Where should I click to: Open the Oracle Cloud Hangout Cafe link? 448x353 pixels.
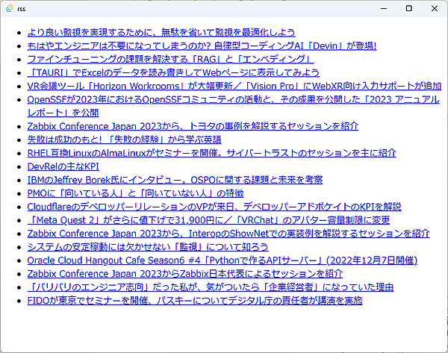pyautogui.click(x=223, y=260)
